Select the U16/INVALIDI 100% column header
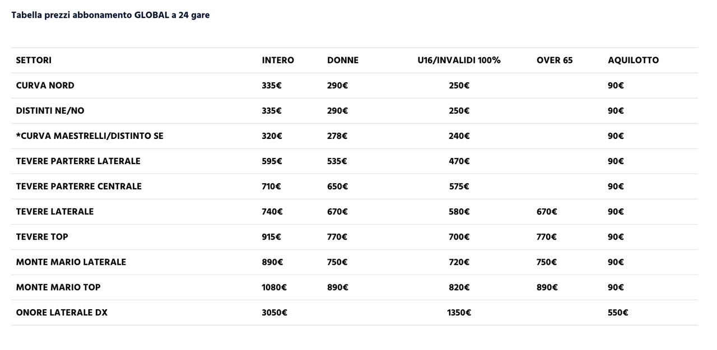Screen dimensions: 717x350 [x=459, y=60]
